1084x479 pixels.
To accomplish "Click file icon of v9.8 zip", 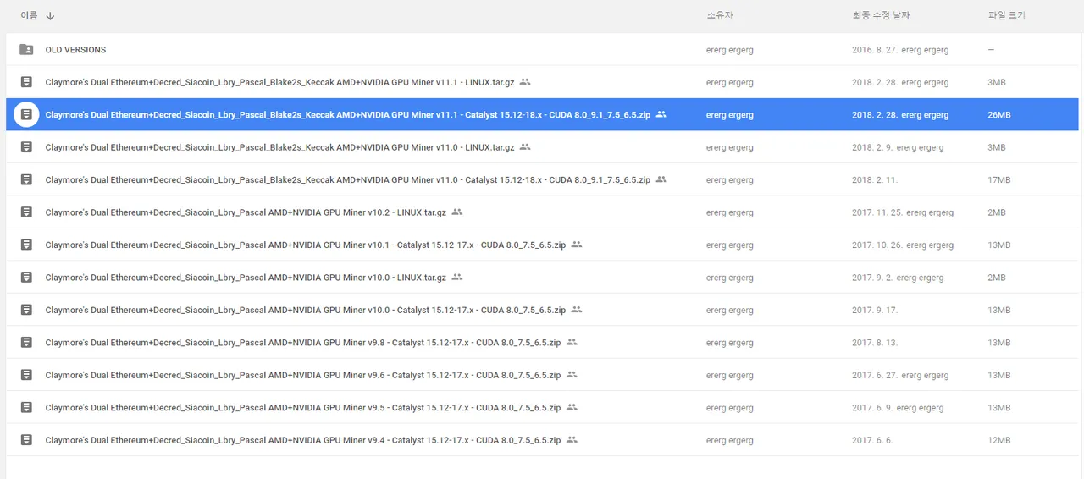I will tap(26, 343).
